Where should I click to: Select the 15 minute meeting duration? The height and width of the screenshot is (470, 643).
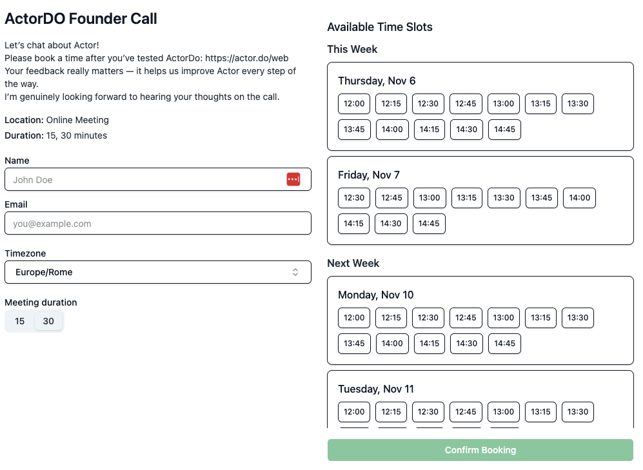coord(20,321)
